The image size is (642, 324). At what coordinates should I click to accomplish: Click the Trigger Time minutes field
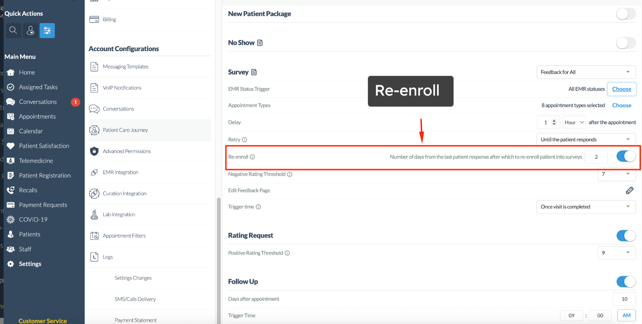pyautogui.click(x=600, y=315)
